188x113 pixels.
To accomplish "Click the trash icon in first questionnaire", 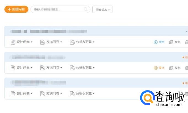I will click(x=187, y=42).
